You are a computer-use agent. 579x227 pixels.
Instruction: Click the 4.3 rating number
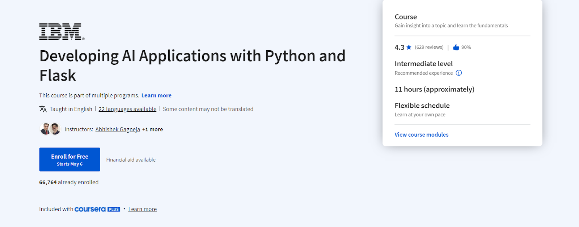click(x=400, y=47)
